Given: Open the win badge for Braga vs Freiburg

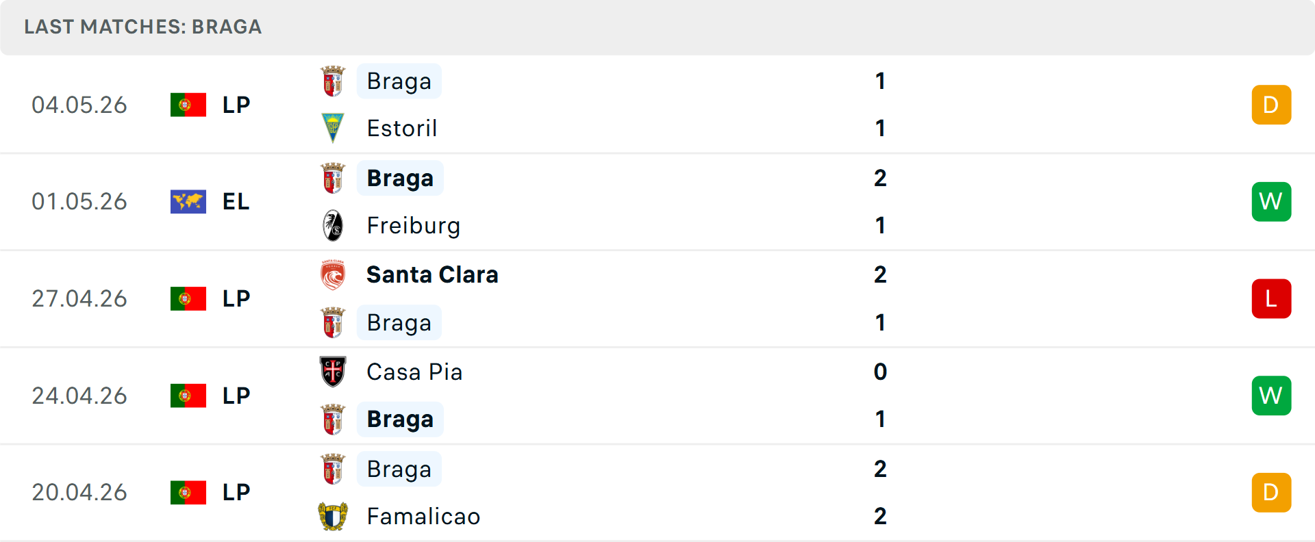Looking at the screenshot, I should point(1271,201).
